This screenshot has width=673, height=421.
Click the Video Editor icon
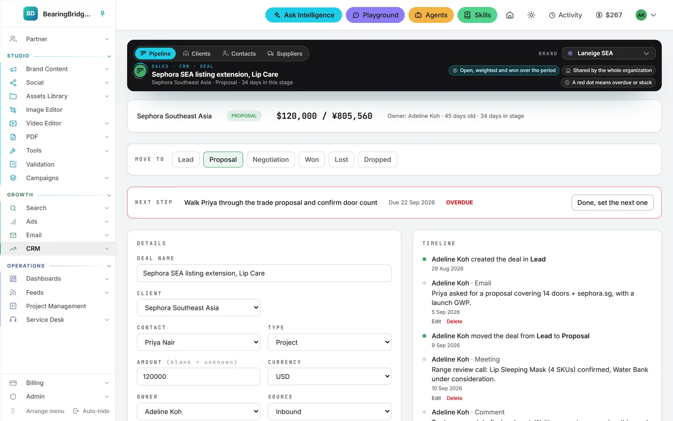13,123
